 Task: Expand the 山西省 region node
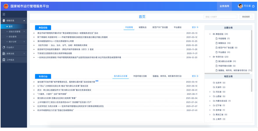coord(210,96)
